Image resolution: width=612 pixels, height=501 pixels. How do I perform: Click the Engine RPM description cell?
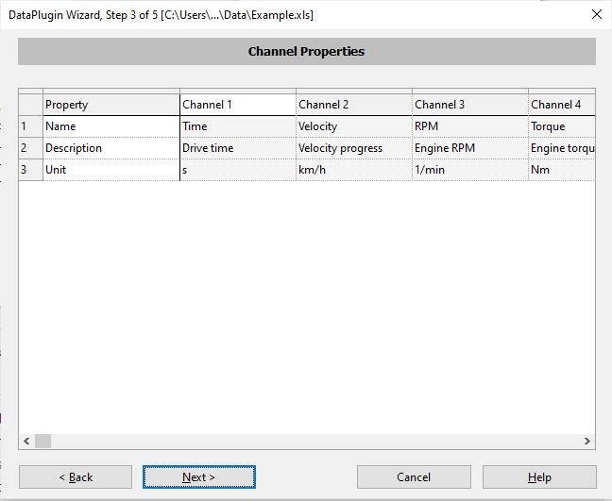click(469, 148)
